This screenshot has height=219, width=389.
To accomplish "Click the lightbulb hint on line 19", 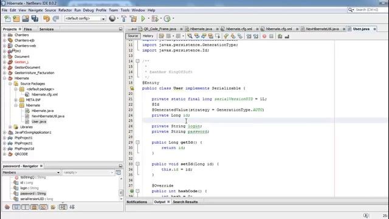I will click(x=132, y=88).
